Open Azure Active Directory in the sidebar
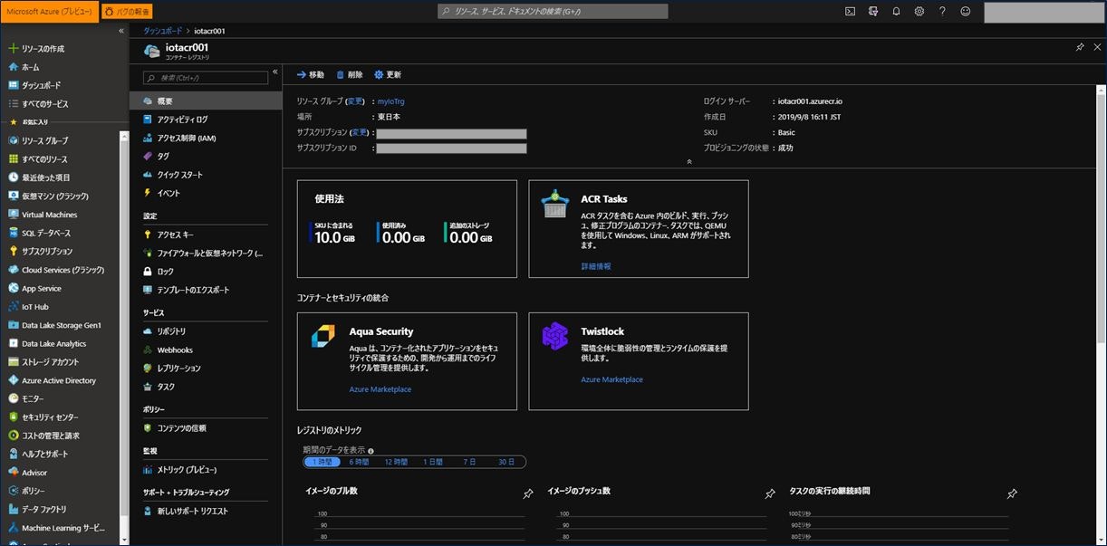The height and width of the screenshot is (546, 1107). tap(60, 380)
